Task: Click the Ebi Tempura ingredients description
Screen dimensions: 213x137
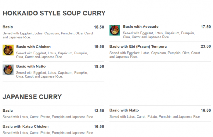Action: [154, 55]
